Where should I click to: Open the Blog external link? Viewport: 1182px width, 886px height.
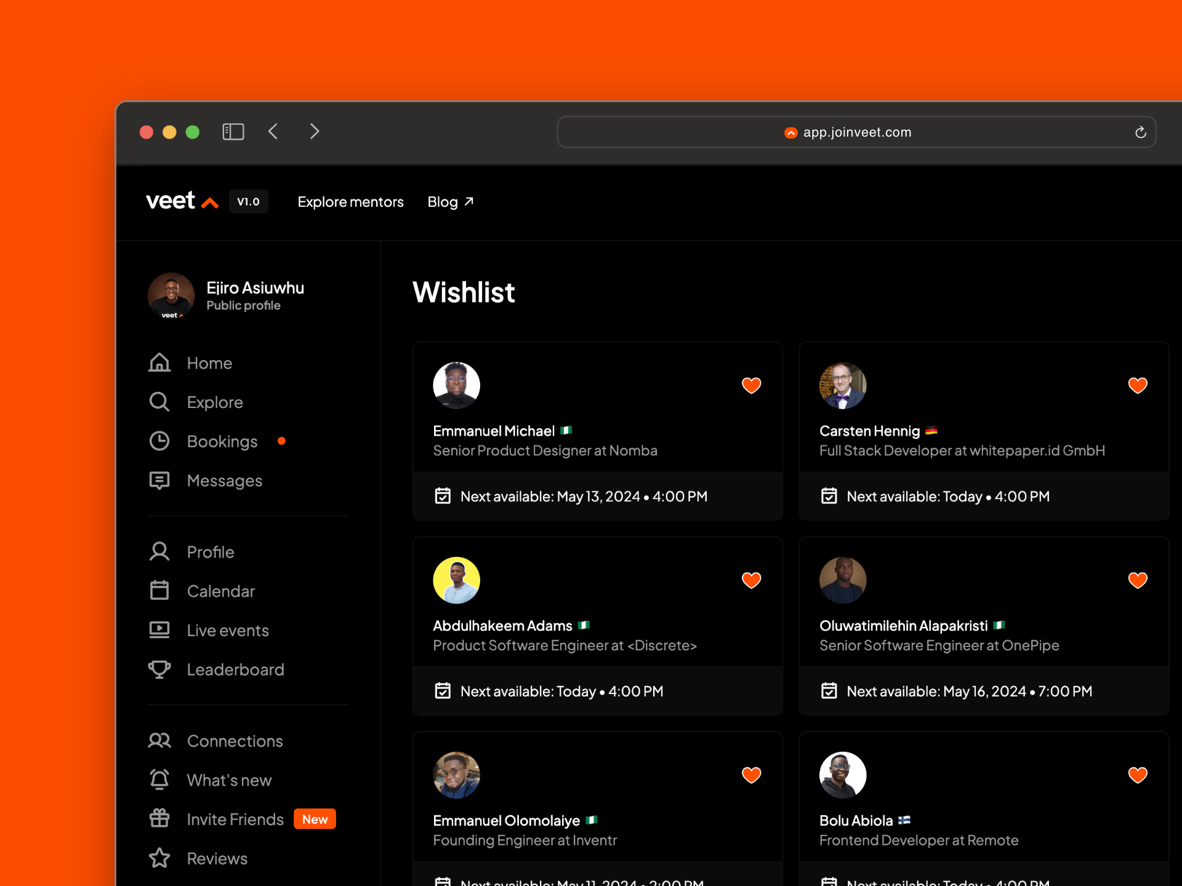click(451, 202)
